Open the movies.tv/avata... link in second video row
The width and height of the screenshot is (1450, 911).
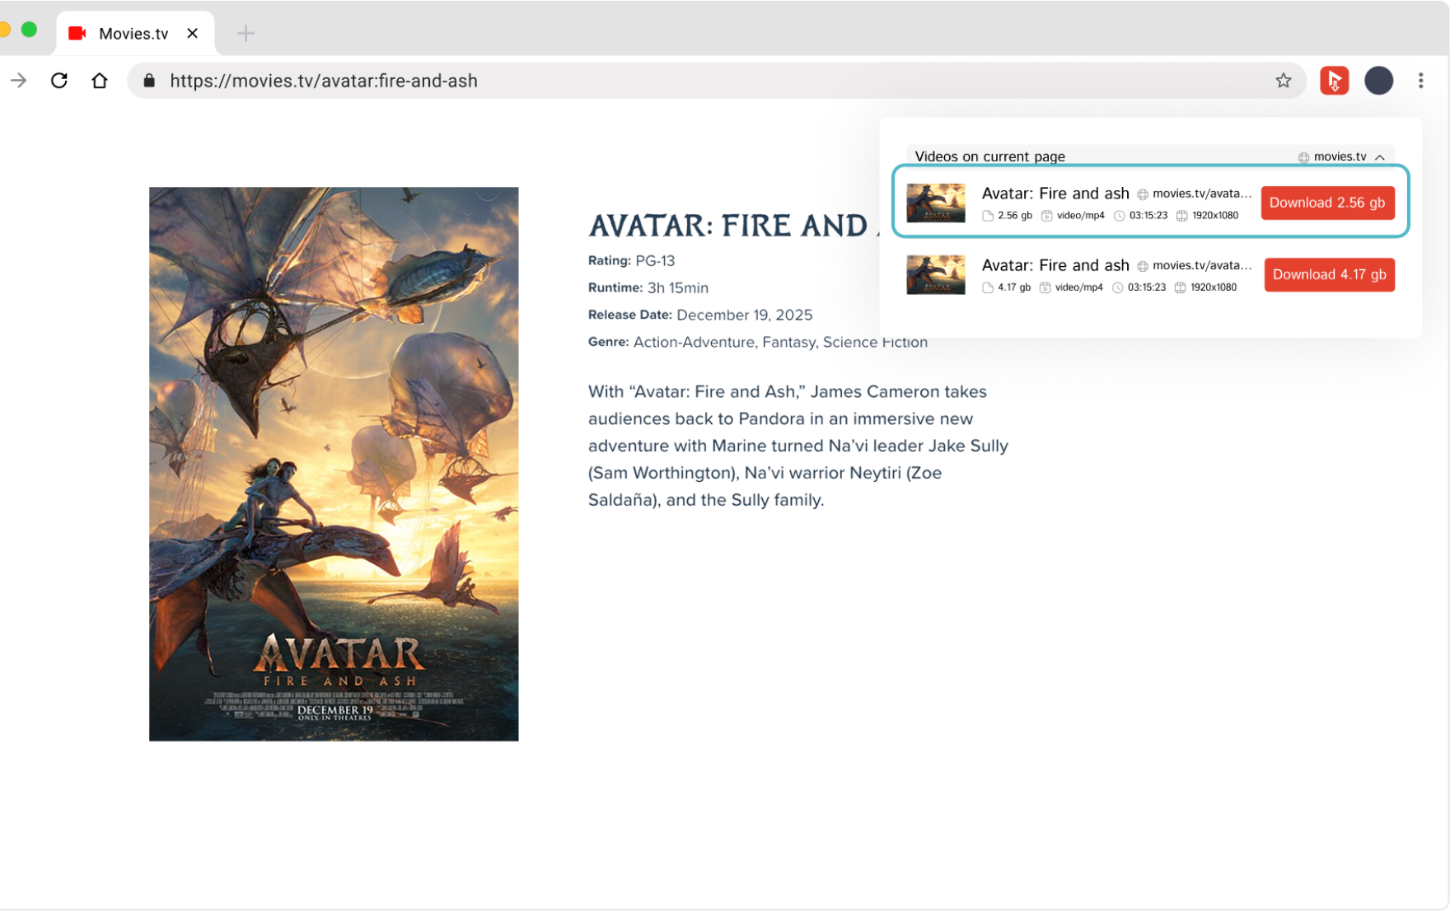point(1201,265)
